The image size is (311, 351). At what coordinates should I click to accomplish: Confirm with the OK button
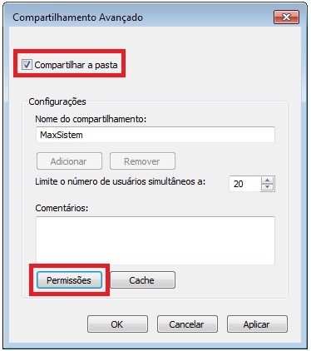[x=117, y=324]
